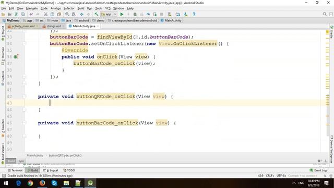This screenshot has height=188, width=334.
Task: Navigate forward with right arrow icon
Action: click(x=88, y=14)
